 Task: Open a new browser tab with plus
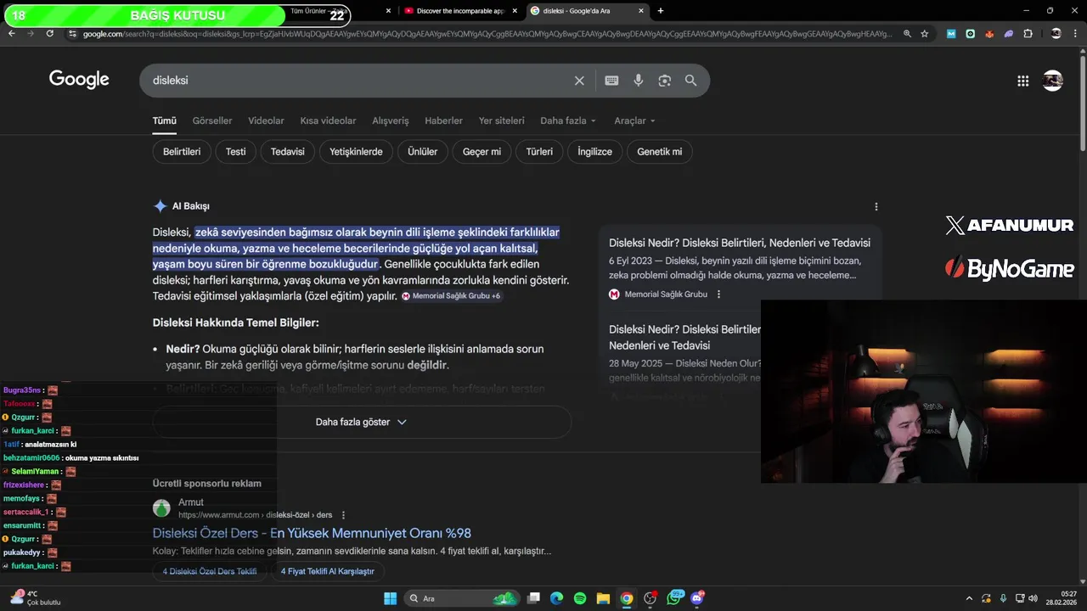click(x=661, y=11)
